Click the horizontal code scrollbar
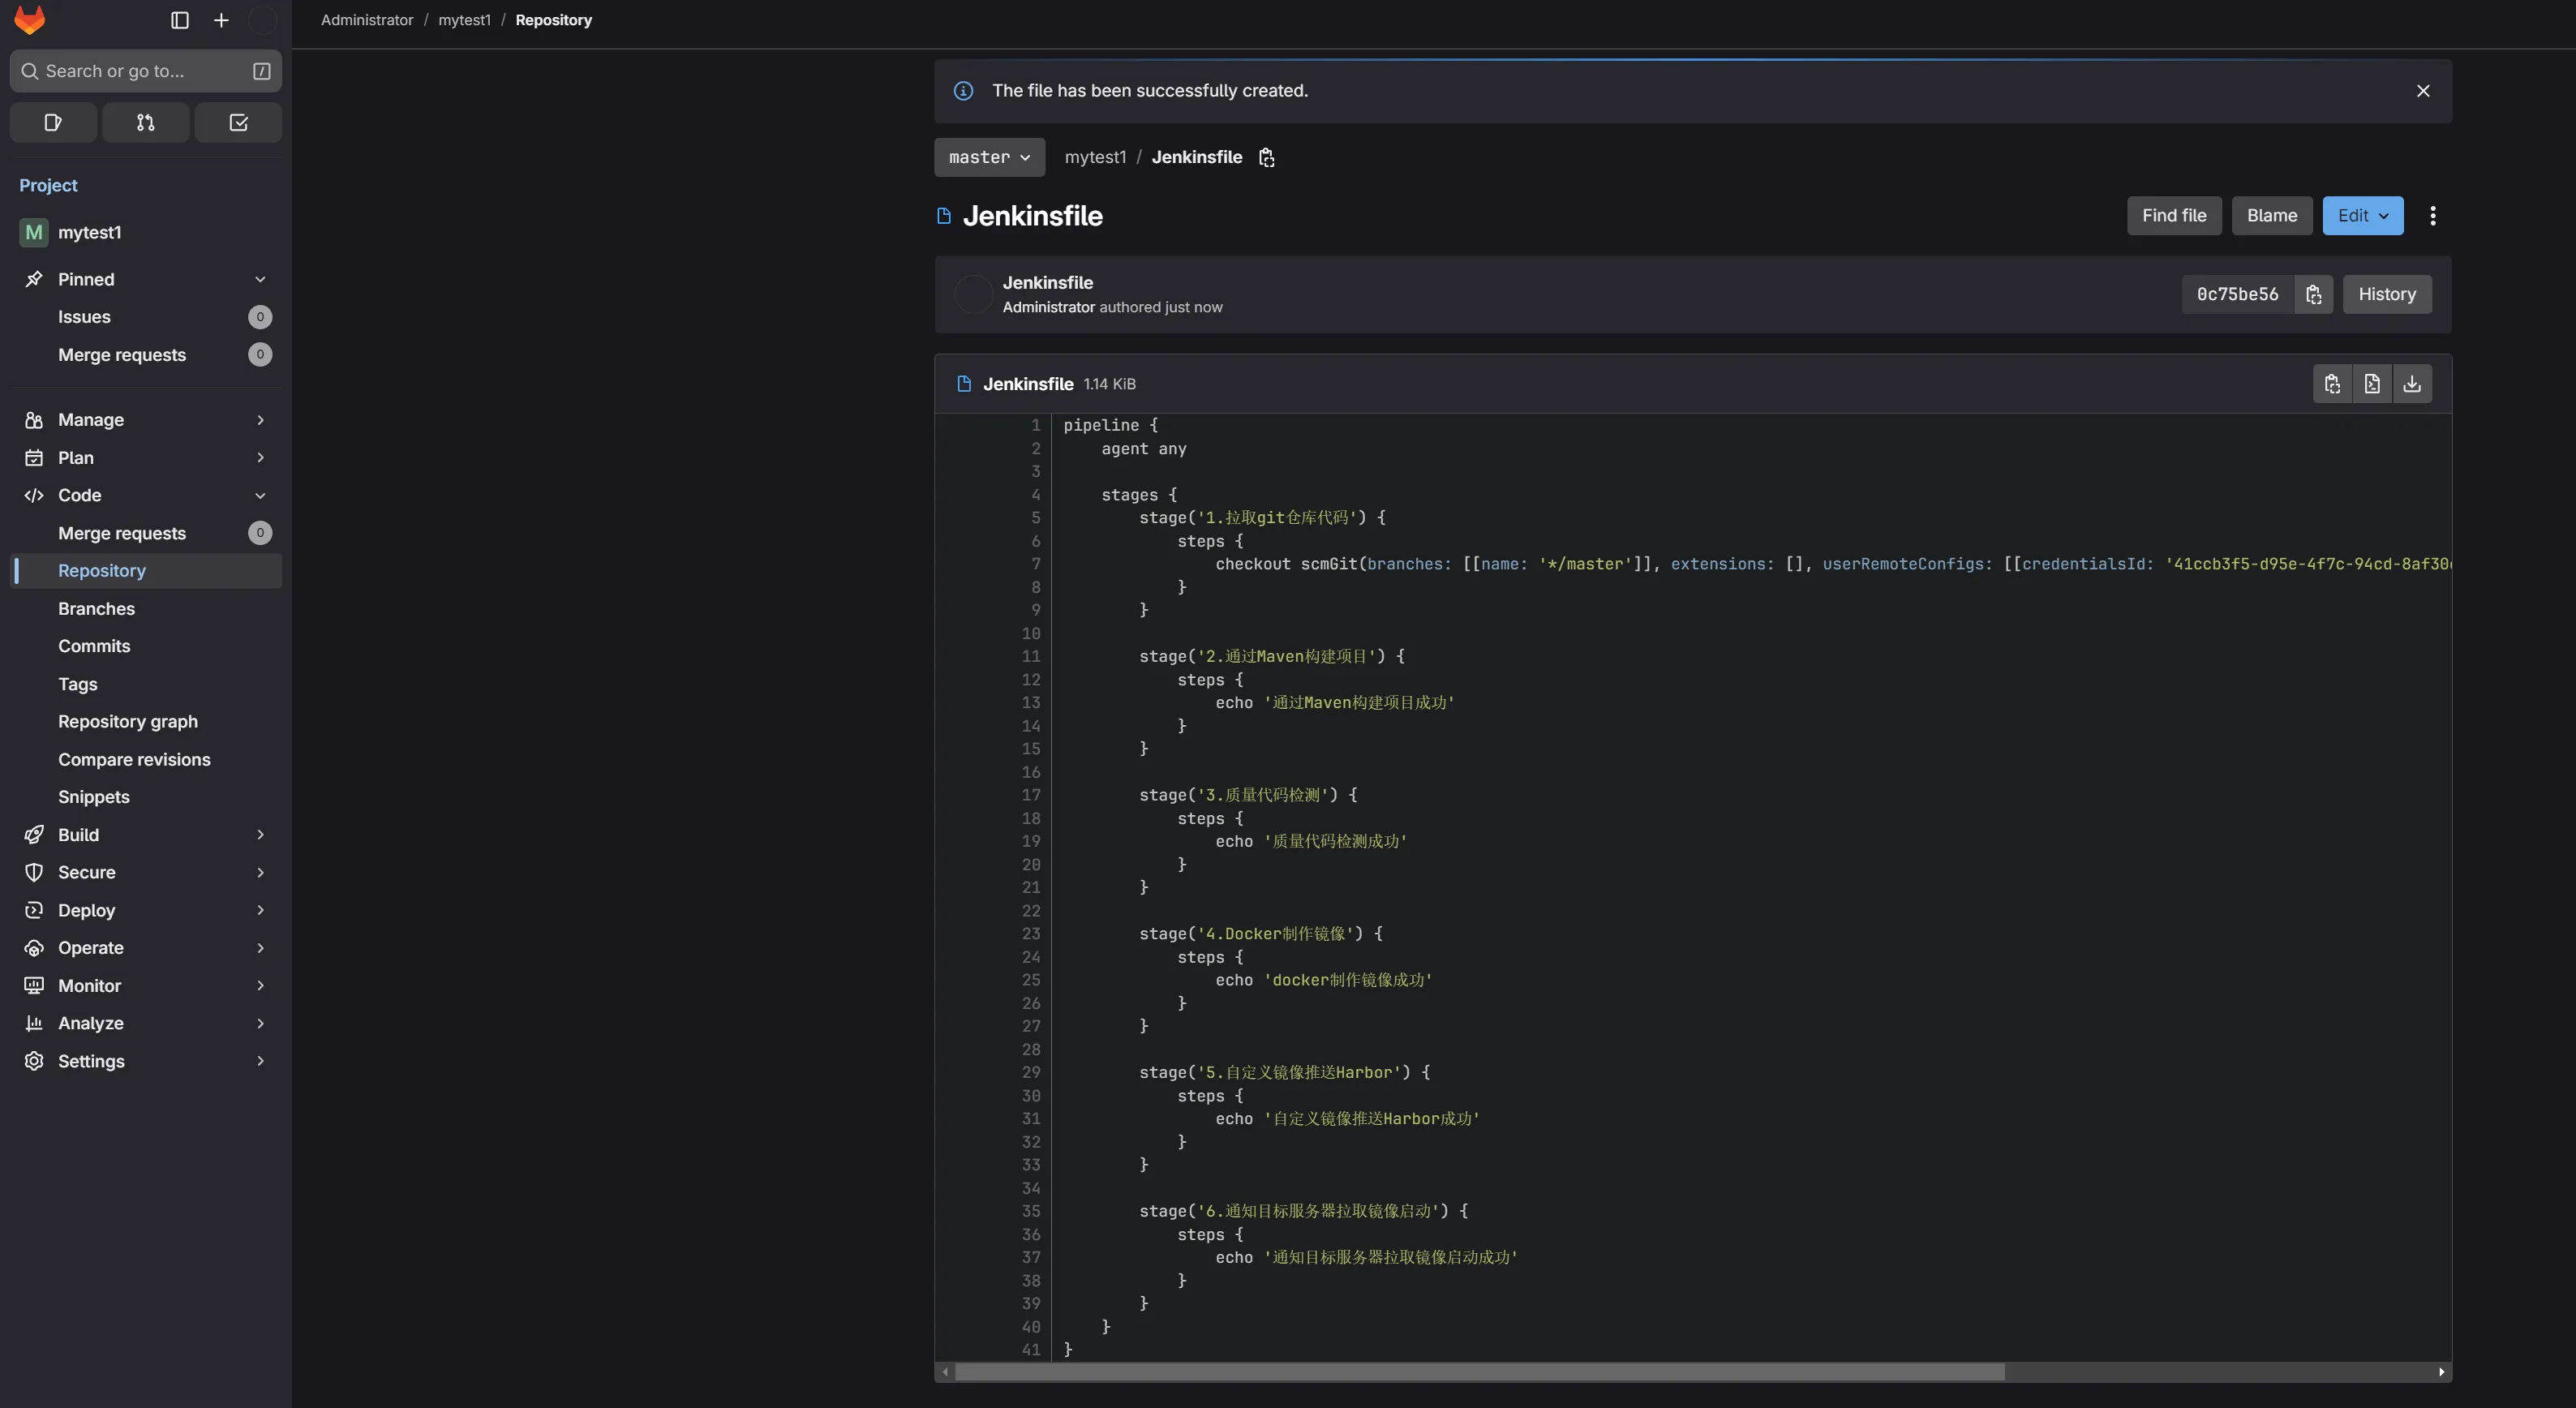The height and width of the screenshot is (1408, 2576). [1480, 1372]
